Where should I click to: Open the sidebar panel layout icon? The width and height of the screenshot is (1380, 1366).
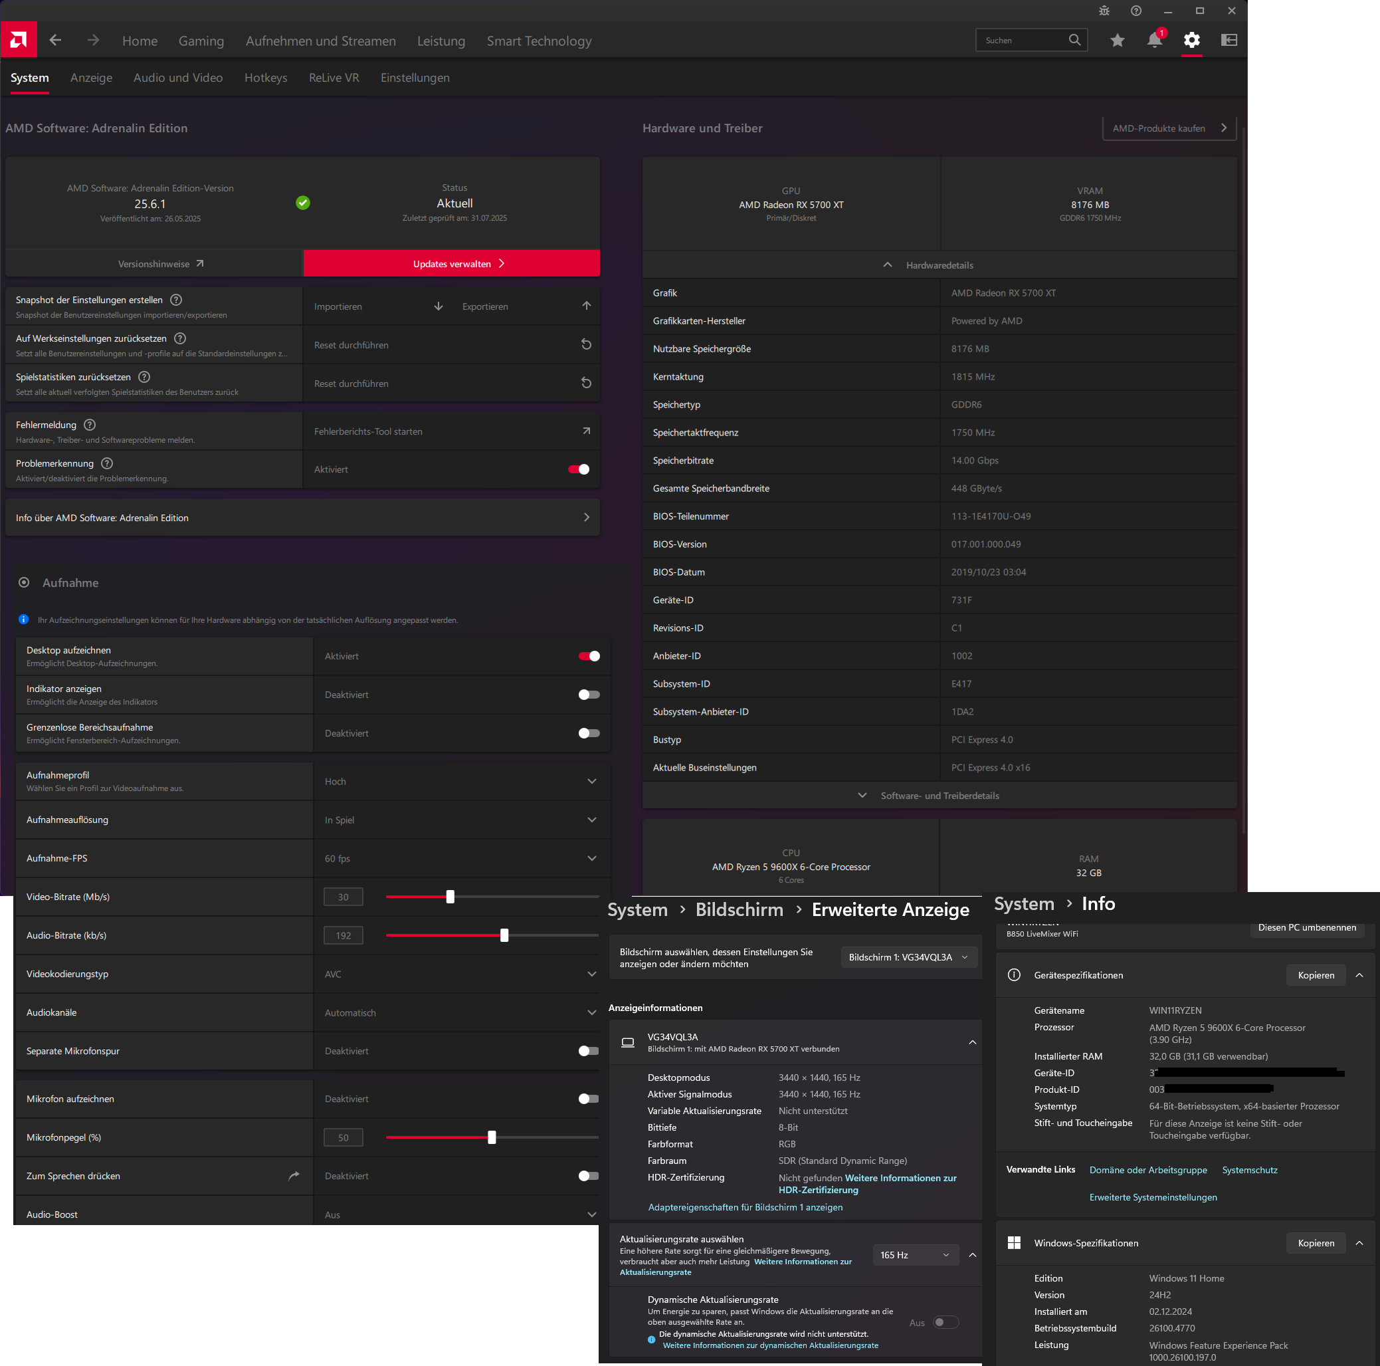click(1229, 41)
